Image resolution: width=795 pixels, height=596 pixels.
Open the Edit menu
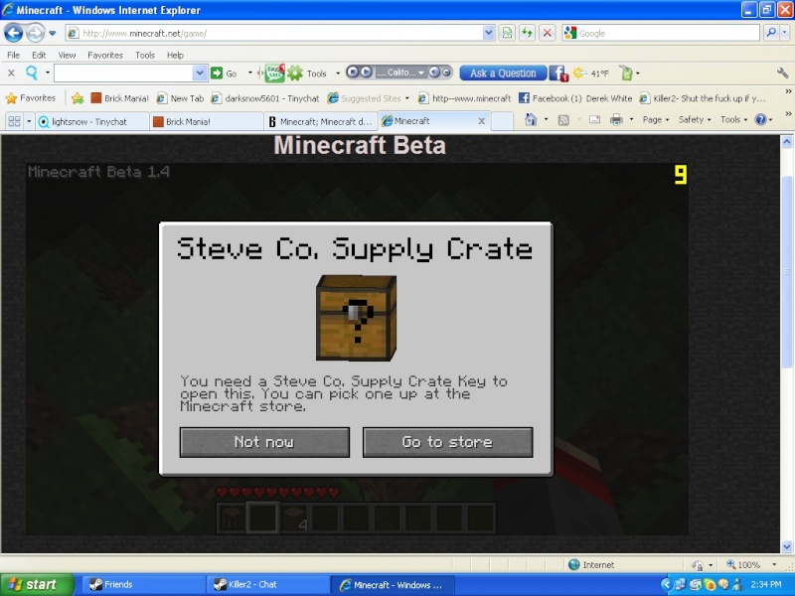tap(39, 55)
